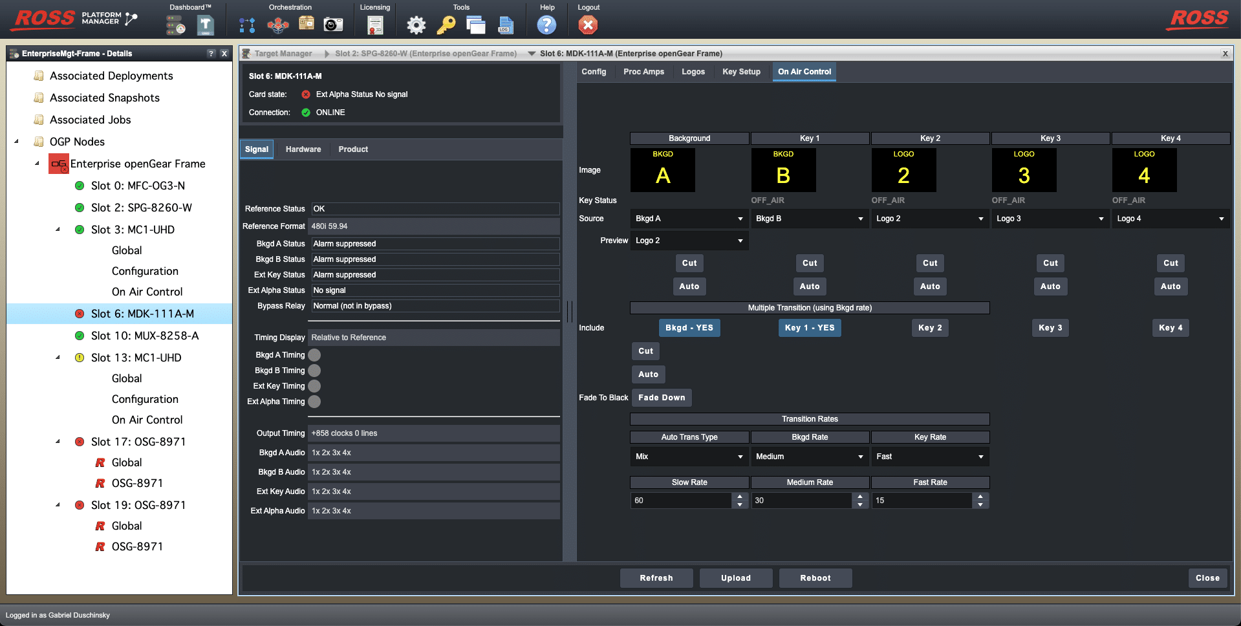Click the Cut button under Key 4
Viewport: 1241px width, 626px height.
pyautogui.click(x=1171, y=263)
